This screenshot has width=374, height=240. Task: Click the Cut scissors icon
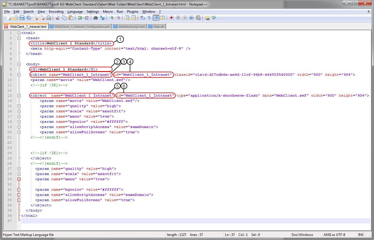click(x=57, y=18)
